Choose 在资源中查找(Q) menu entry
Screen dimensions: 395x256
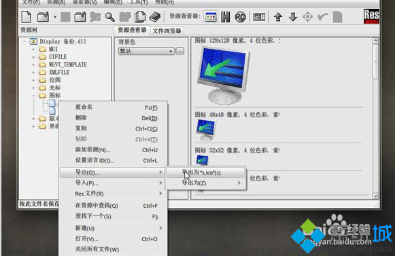point(114,205)
